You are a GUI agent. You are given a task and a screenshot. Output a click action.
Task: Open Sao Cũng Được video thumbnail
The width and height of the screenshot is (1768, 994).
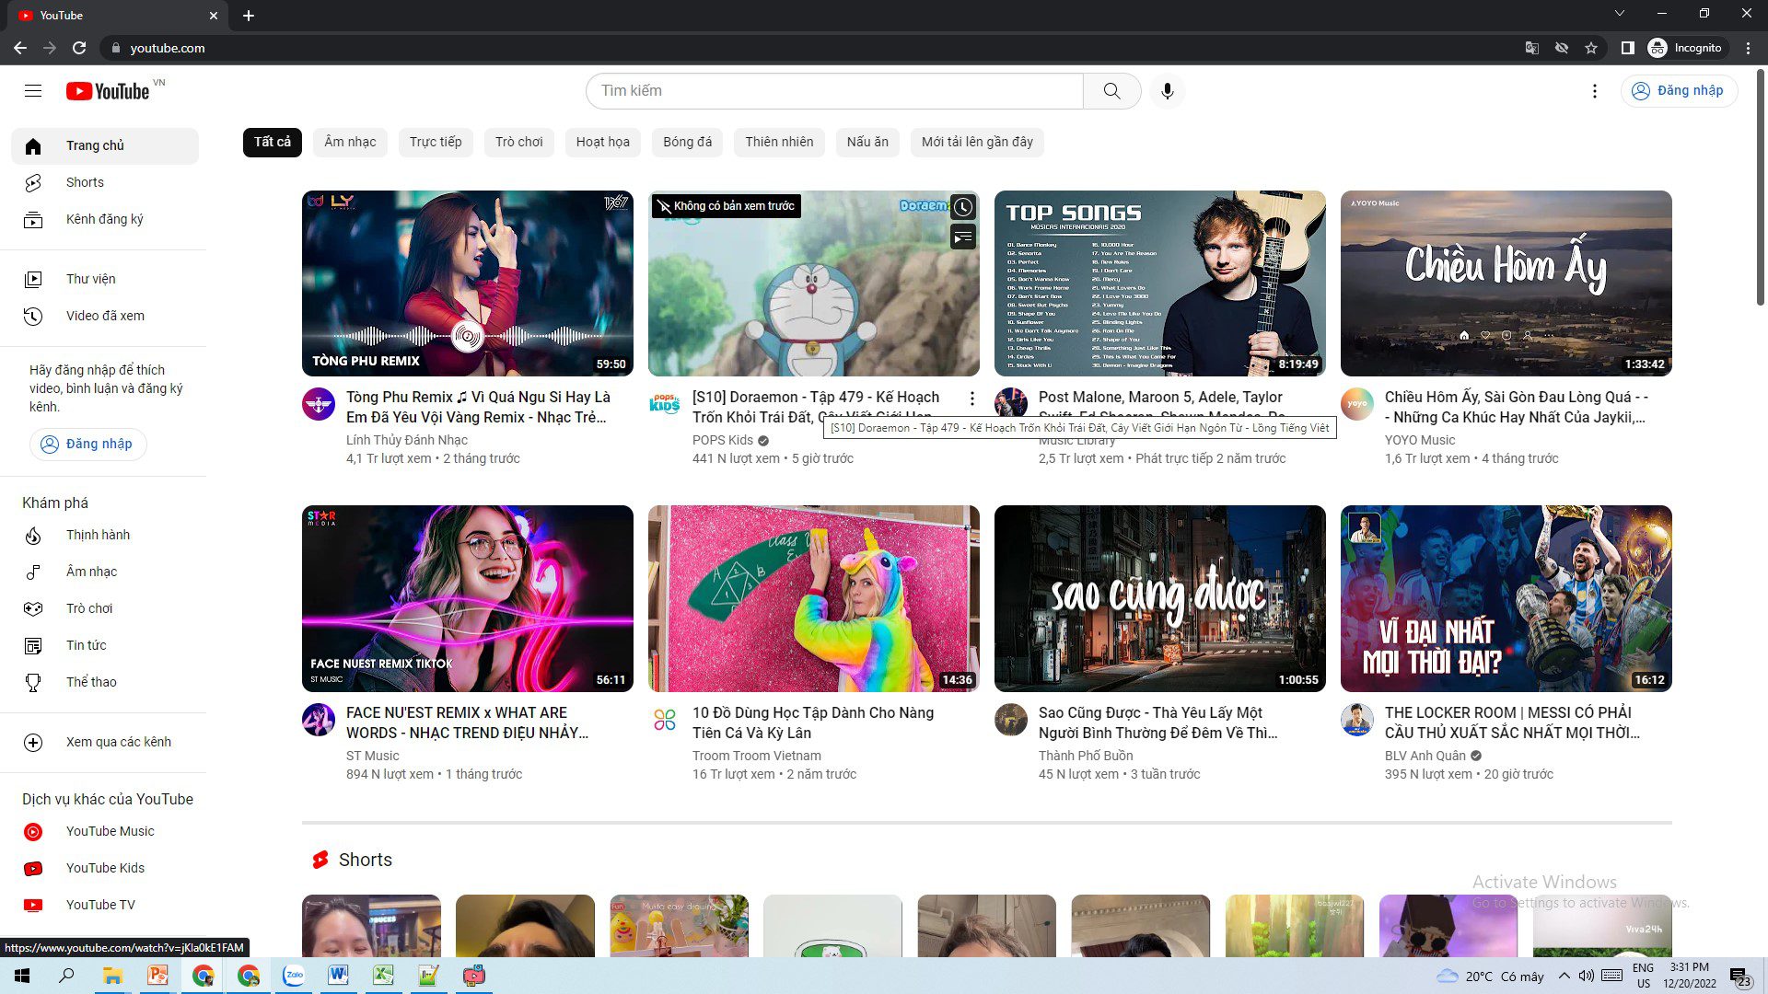[x=1160, y=598]
